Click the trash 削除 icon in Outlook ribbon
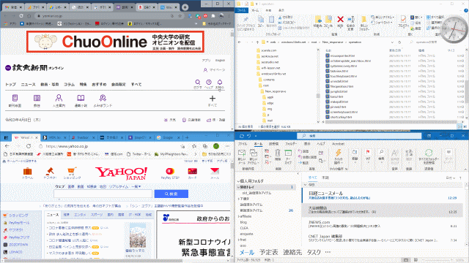 pos(278,153)
